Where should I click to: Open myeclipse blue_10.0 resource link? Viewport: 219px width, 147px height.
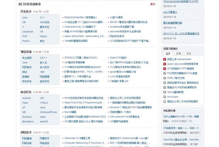click(x=80, y=27)
